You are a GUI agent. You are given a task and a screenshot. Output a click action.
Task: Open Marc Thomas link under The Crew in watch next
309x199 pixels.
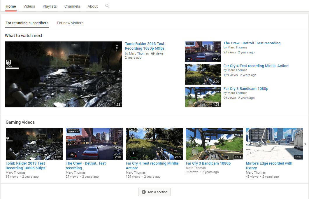tap(237, 47)
